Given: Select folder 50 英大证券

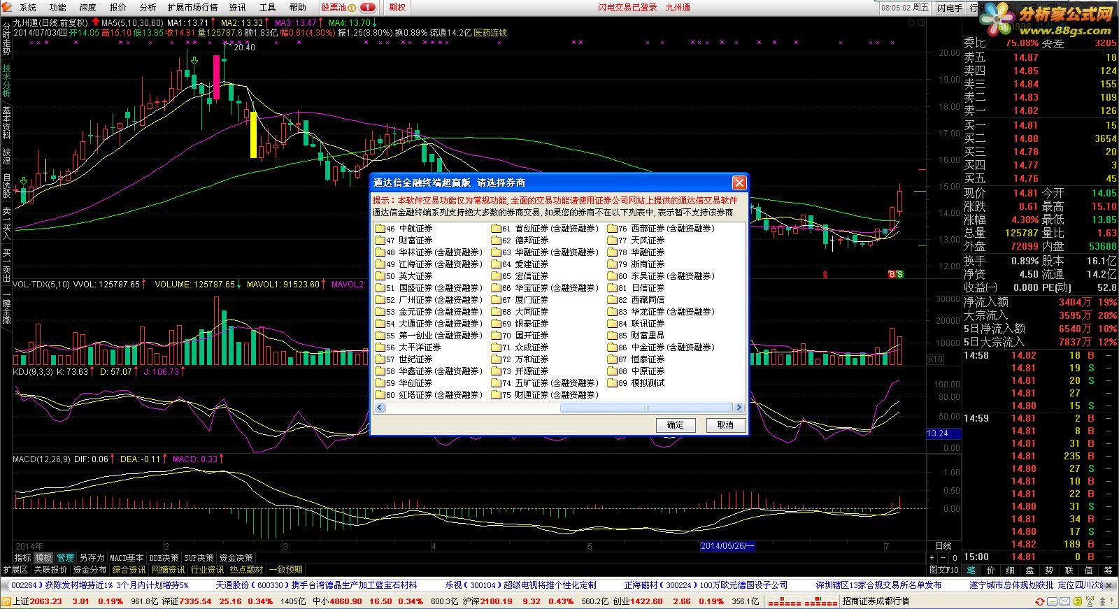Looking at the screenshot, I should click(404, 276).
